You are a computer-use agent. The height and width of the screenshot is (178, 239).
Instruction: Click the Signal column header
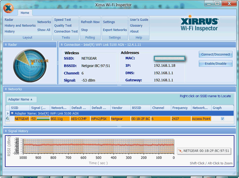40,108
